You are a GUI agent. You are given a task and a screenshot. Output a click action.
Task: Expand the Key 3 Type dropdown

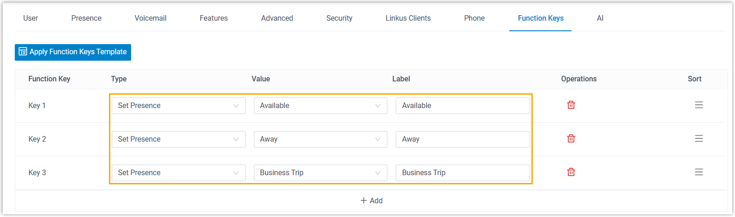[178, 173]
